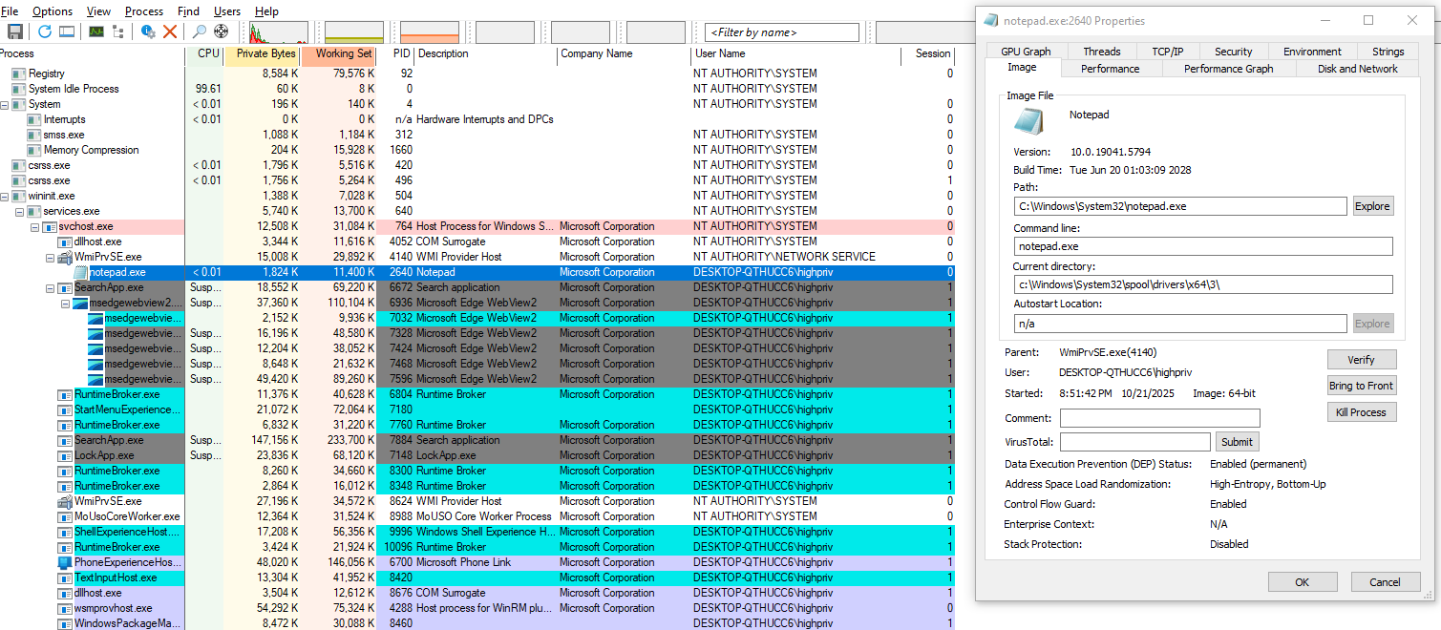Collapse the services.exe tree node
This screenshot has height=630, width=1441.
[20, 211]
